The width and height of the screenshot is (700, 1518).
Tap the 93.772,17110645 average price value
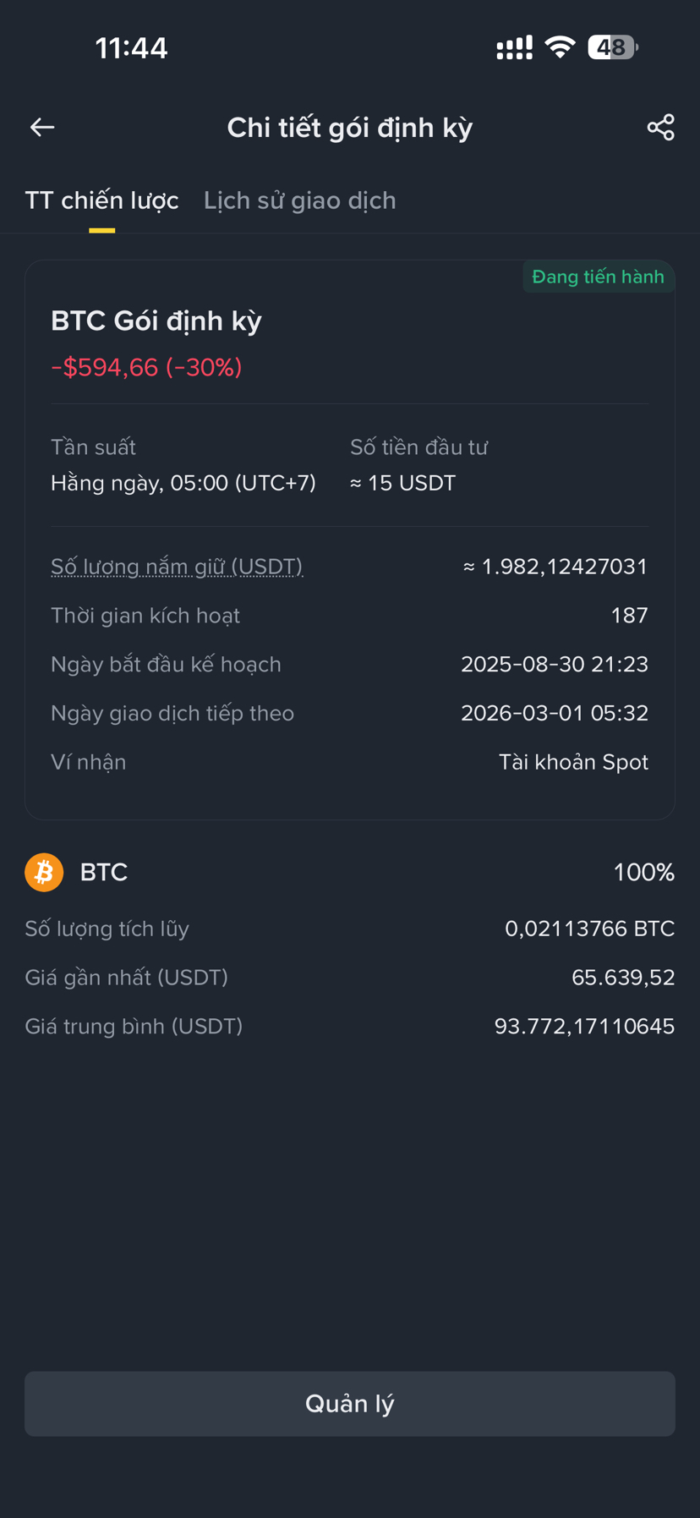(x=584, y=1026)
